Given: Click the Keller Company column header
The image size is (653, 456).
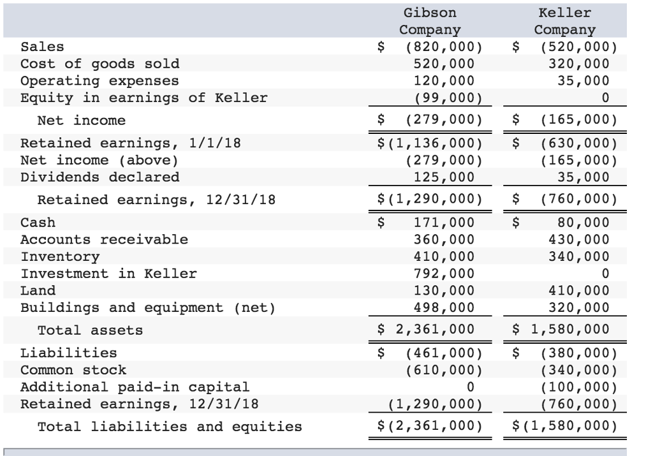Looking at the screenshot, I should [x=564, y=21].
